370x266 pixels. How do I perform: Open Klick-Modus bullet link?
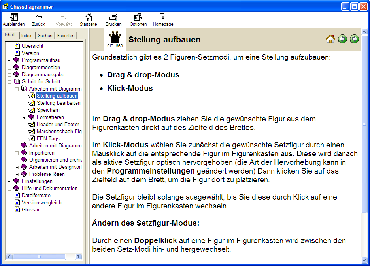[x=130, y=88]
